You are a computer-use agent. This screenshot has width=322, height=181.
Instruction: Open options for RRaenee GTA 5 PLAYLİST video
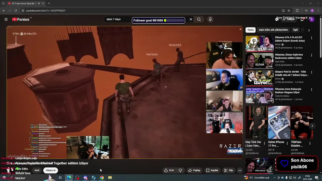(x=311, y=38)
